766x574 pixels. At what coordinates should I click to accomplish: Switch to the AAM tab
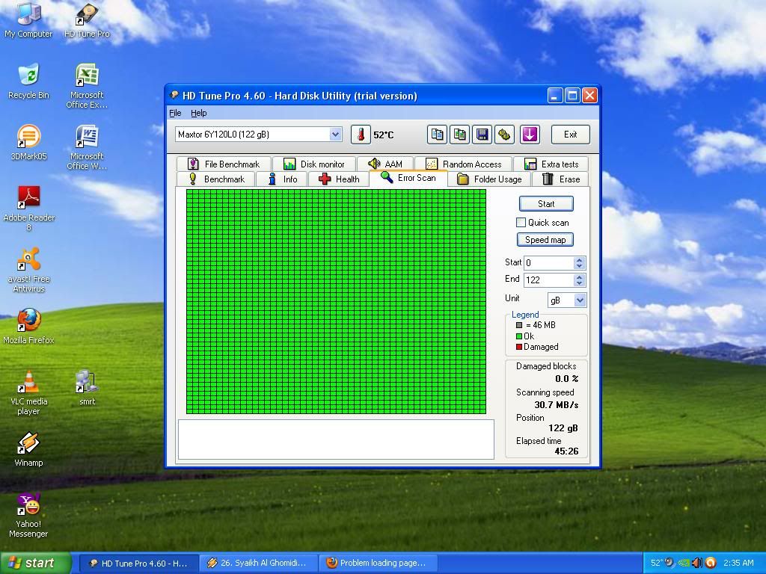coord(385,164)
